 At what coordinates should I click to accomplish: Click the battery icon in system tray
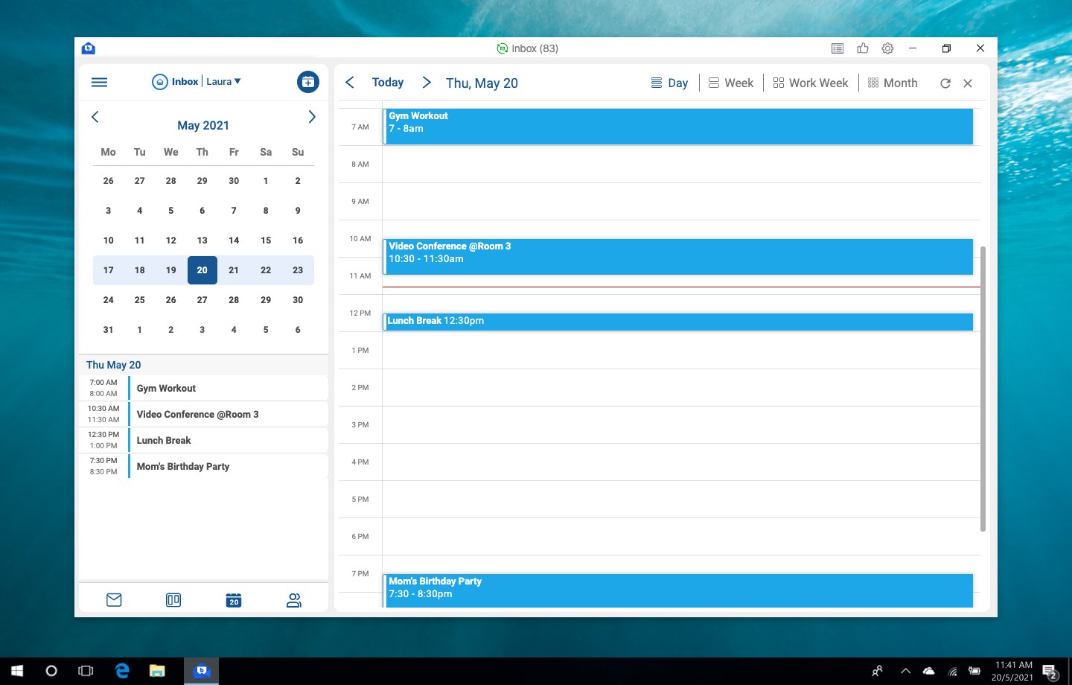974,671
